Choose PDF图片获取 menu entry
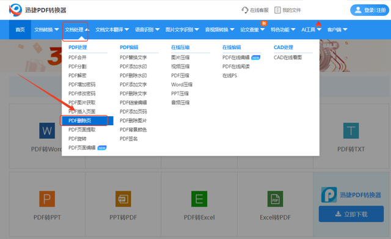This screenshot has width=391, height=239. (82, 103)
